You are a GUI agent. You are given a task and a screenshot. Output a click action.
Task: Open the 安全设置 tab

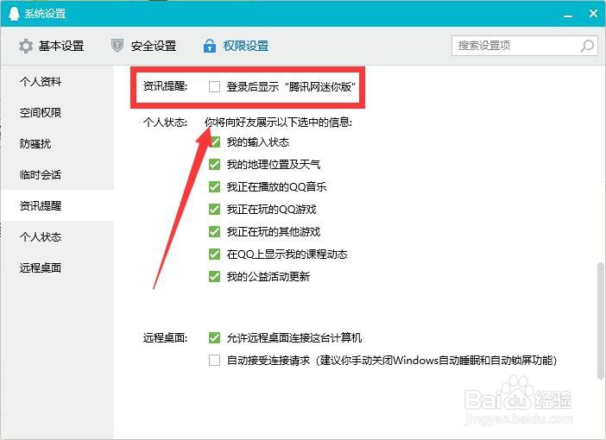pyautogui.click(x=144, y=46)
